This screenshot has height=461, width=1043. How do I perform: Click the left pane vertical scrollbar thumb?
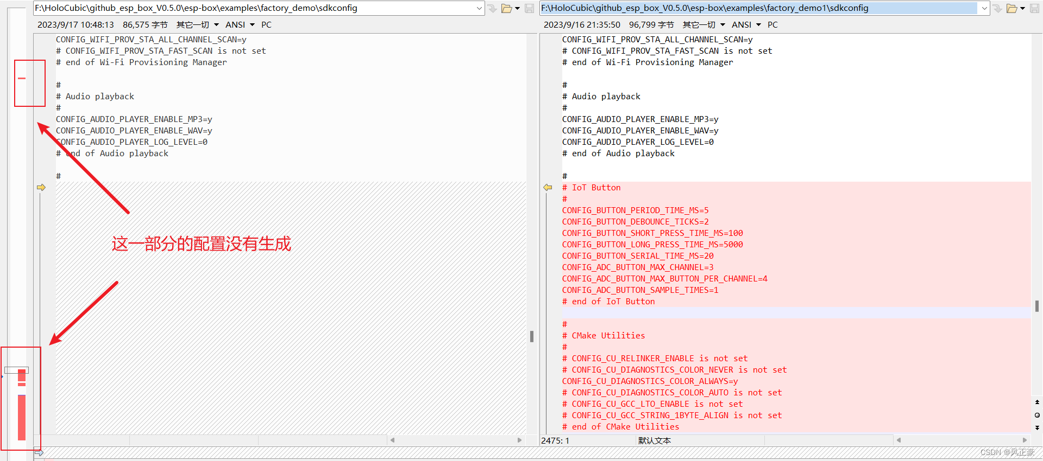tap(532, 336)
